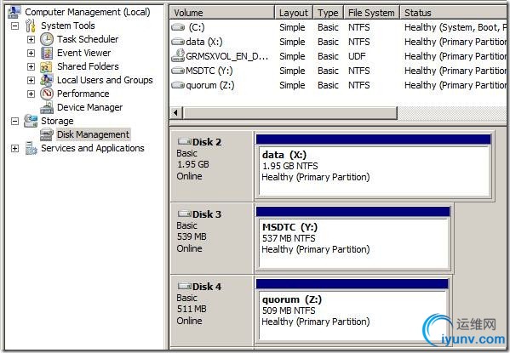Click the quorum (Z:) volume drive icon
Image resolution: width=510 pixels, height=353 pixels.
(178, 85)
